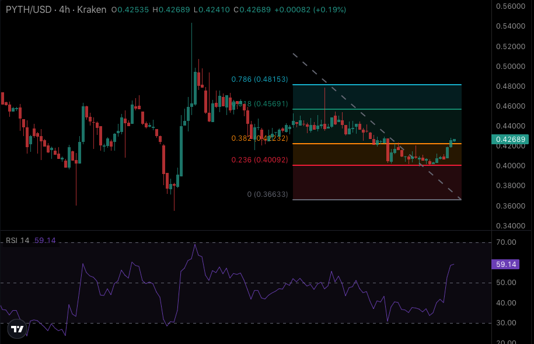Select the 0 (0.36633) Fibonacci level label
534x344 pixels.
[267, 194]
